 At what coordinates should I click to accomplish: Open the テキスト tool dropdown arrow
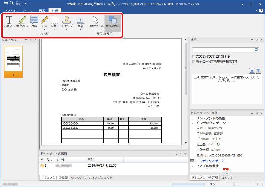pos(9,30)
